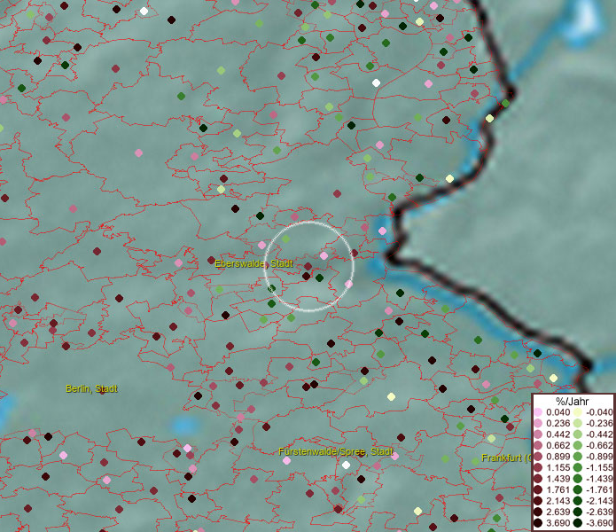Click the 0.899 legend color dot
Viewport: 616px width, 532px height.
pos(538,457)
